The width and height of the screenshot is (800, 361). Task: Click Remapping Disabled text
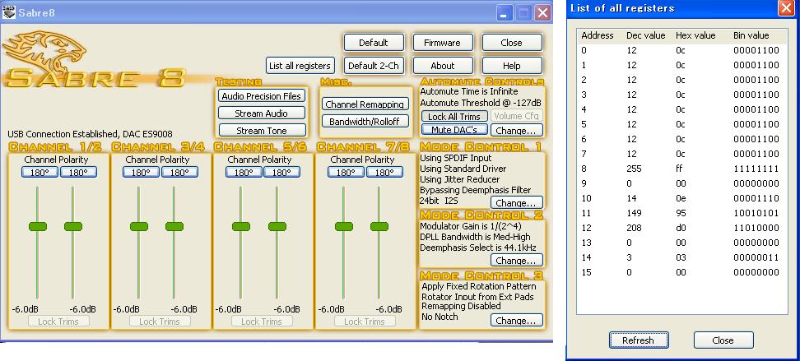coord(461,306)
